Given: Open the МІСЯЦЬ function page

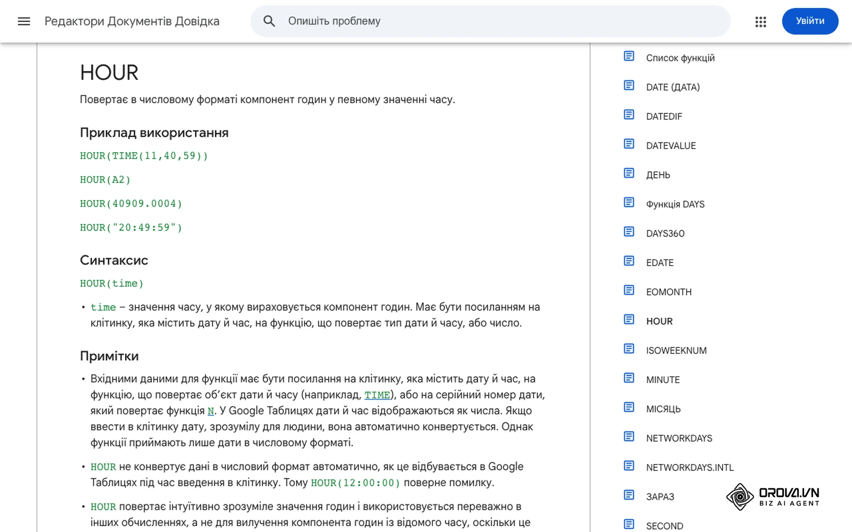Looking at the screenshot, I should (663, 409).
